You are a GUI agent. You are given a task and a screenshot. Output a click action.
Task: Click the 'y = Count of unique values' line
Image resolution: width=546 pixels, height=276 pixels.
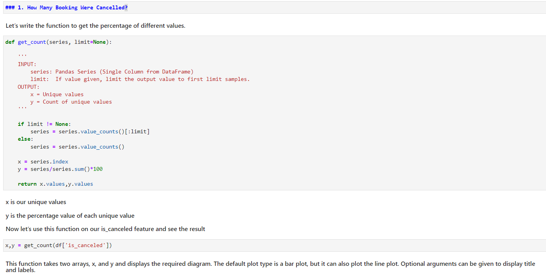[x=71, y=102]
